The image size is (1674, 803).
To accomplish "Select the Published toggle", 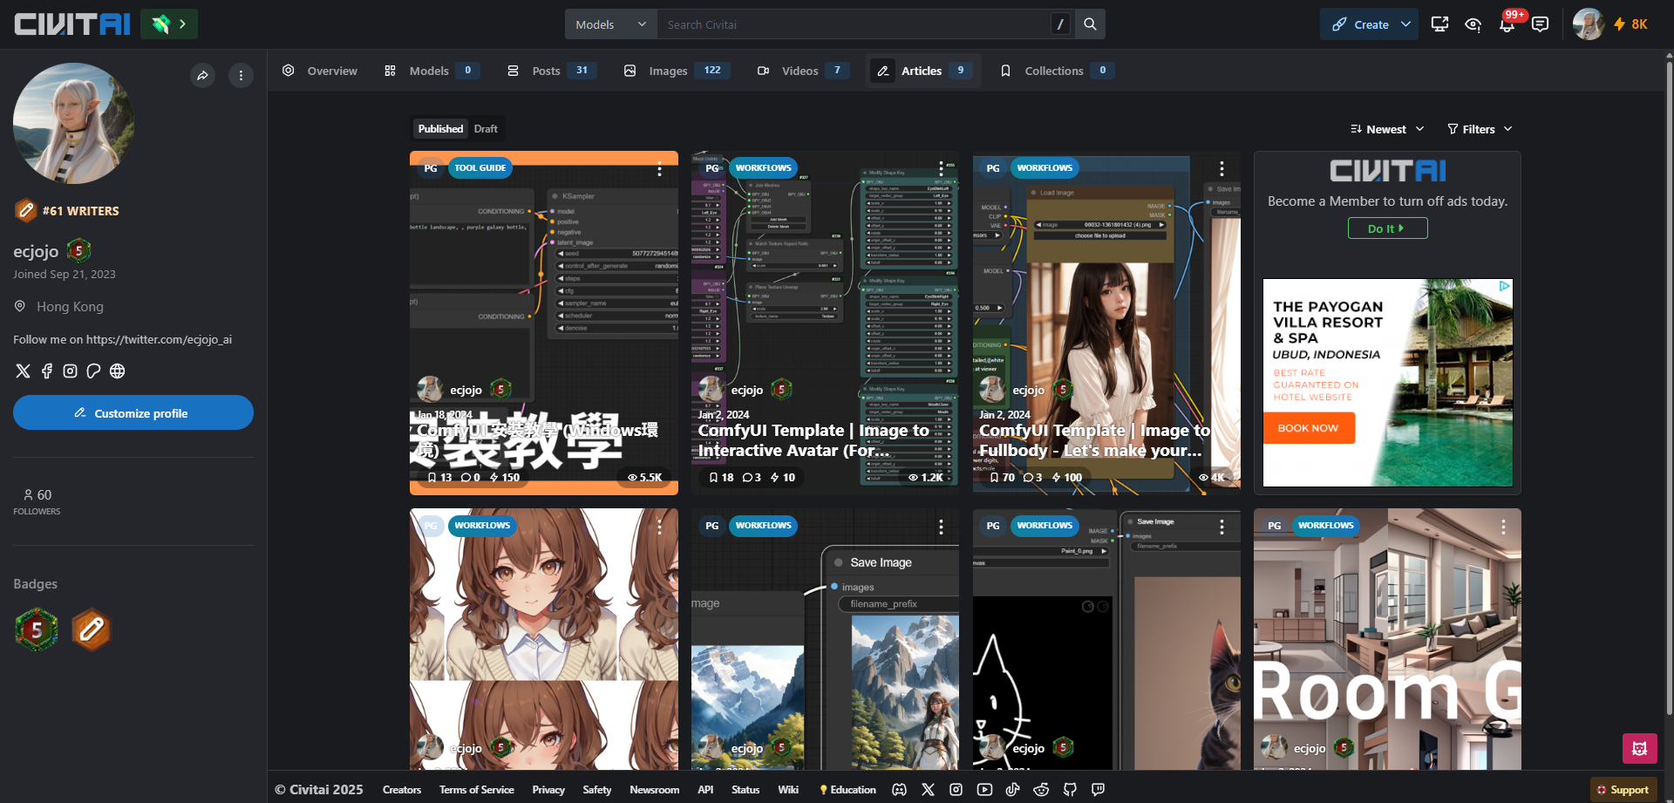I will click(x=440, y=129).
